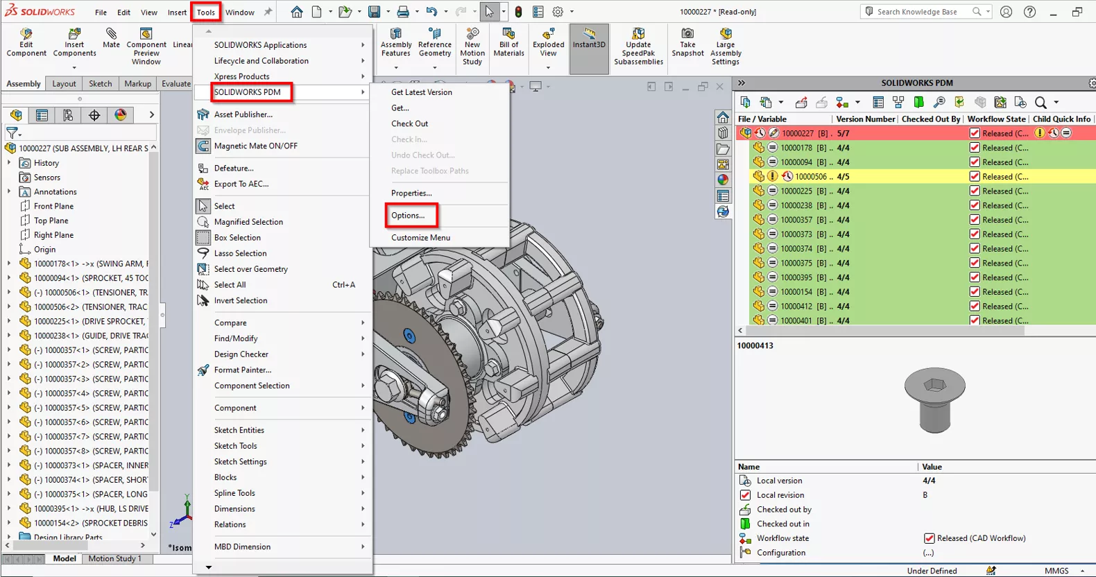Viewport: 1096px width, 577px height.
Task: Click the Edit Component tool
Action: [x=26, y=42]
